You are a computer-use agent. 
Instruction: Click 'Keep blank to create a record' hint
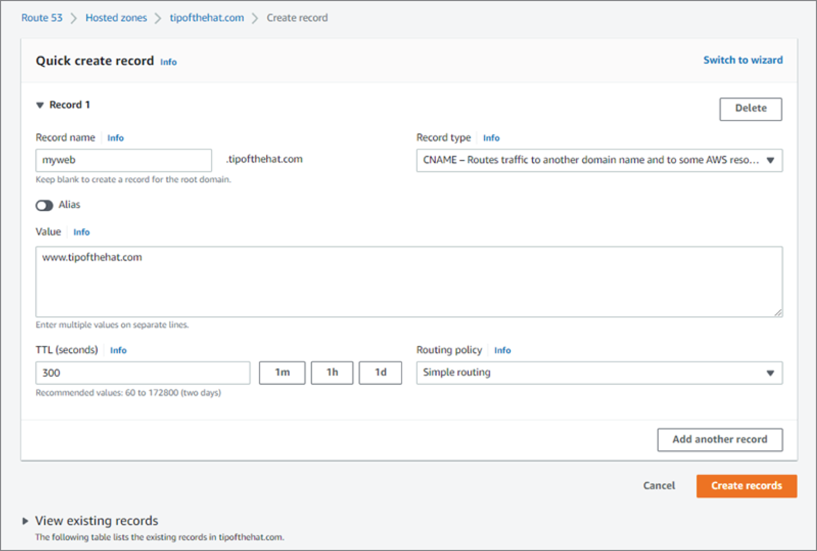[133, 180]
